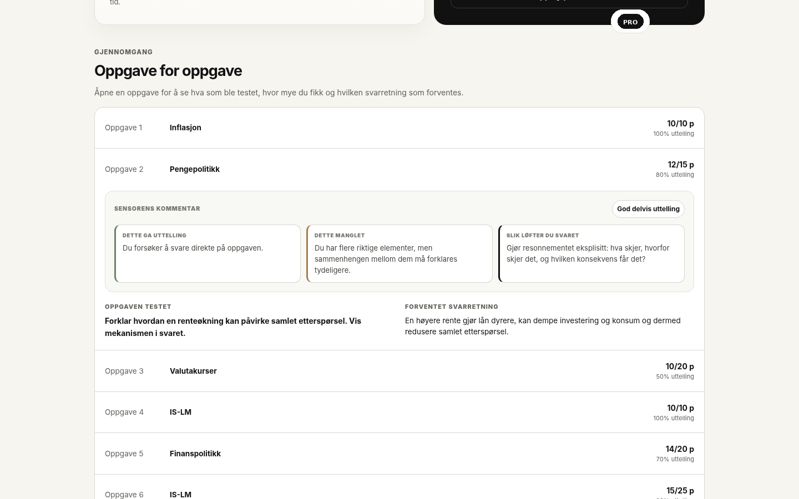Click the '50% uttelling' text
Image resolution: width=799 pixels, height=499 pixels.
pos(675,376)
